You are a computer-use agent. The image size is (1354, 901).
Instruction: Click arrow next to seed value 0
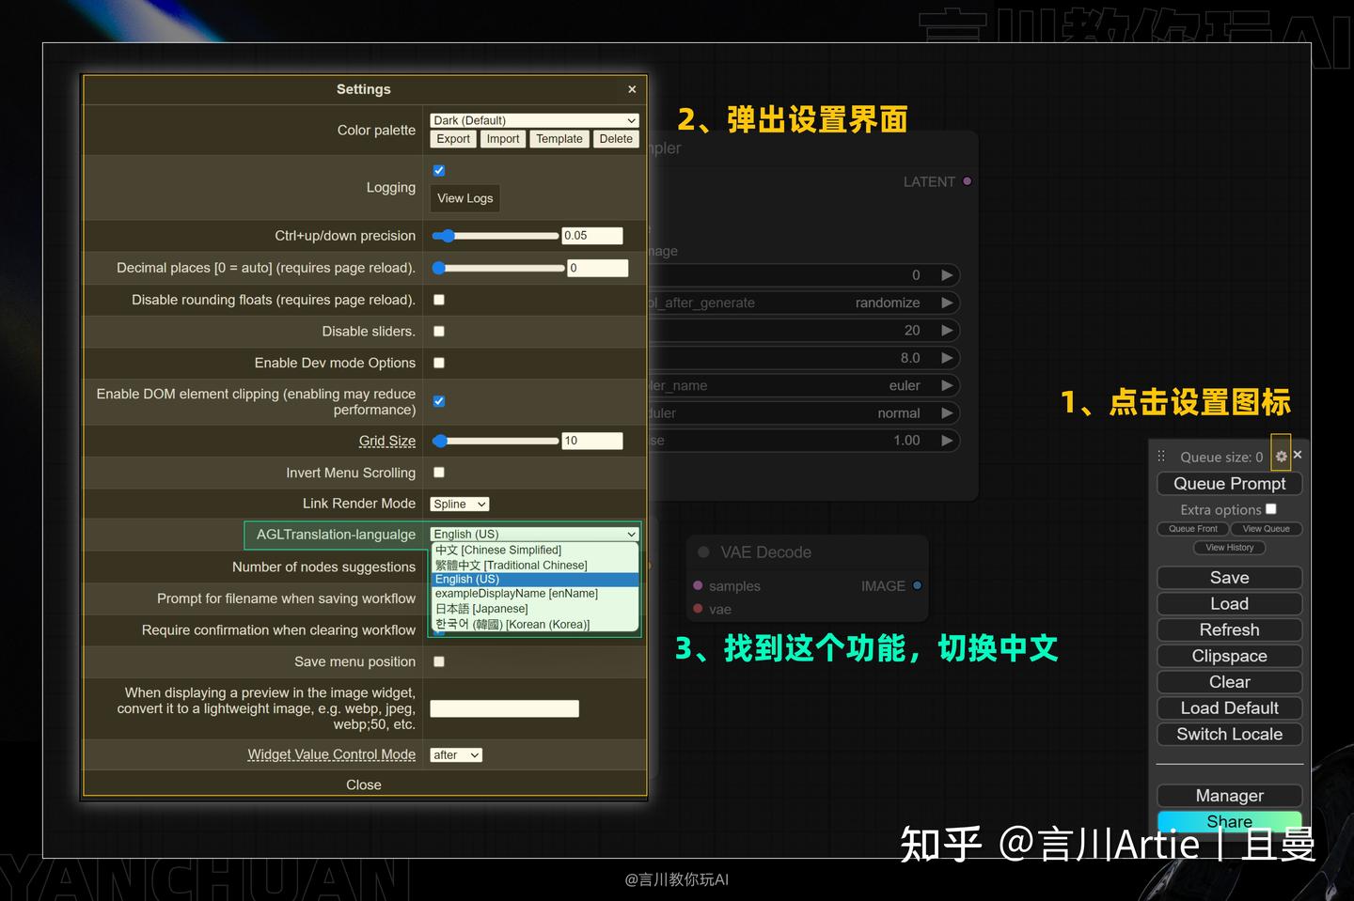947,275
